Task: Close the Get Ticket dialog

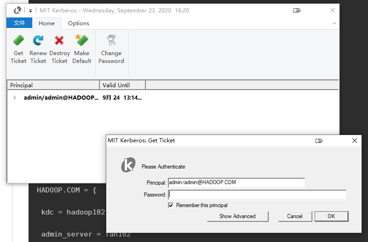Action: coord(355,141)
